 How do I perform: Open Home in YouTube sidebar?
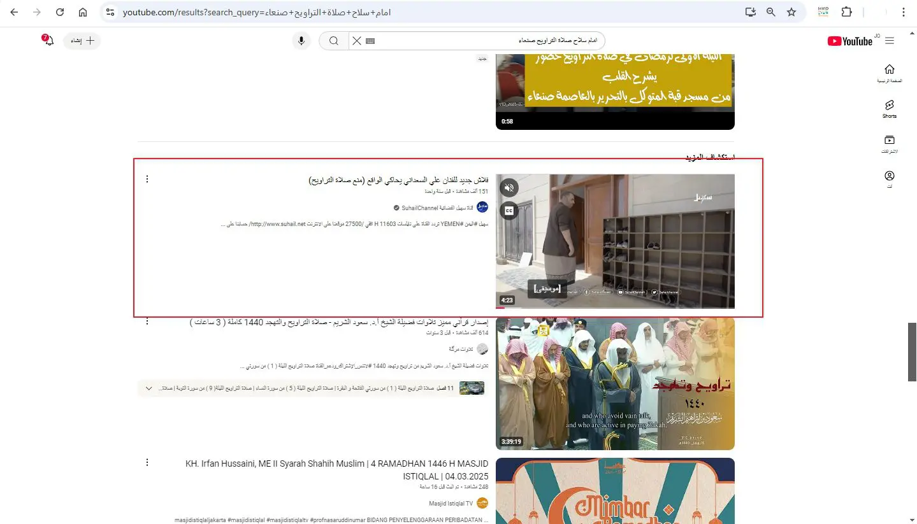click(890, 73)
